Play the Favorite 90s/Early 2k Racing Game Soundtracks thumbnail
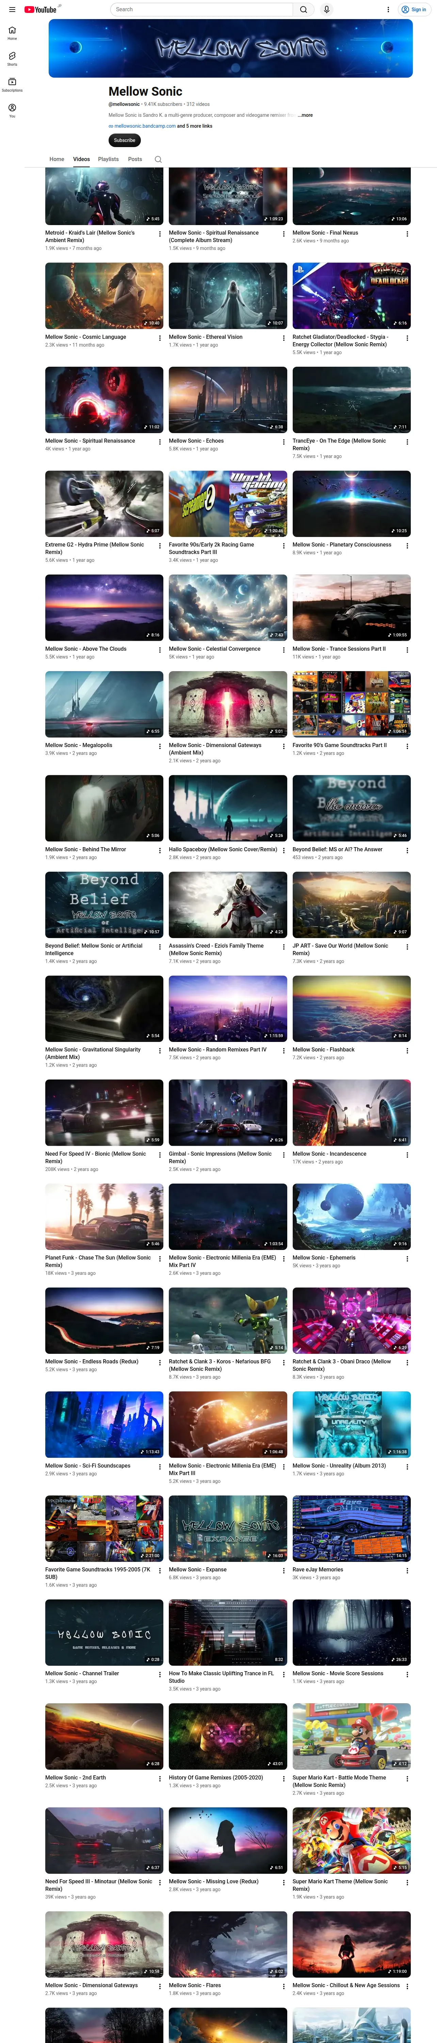 tap(228, 504)
